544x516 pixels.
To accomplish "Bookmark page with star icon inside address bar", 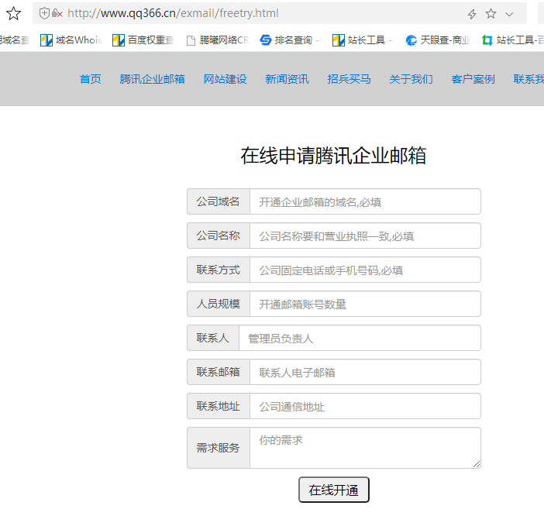I will tap(491, 14).
